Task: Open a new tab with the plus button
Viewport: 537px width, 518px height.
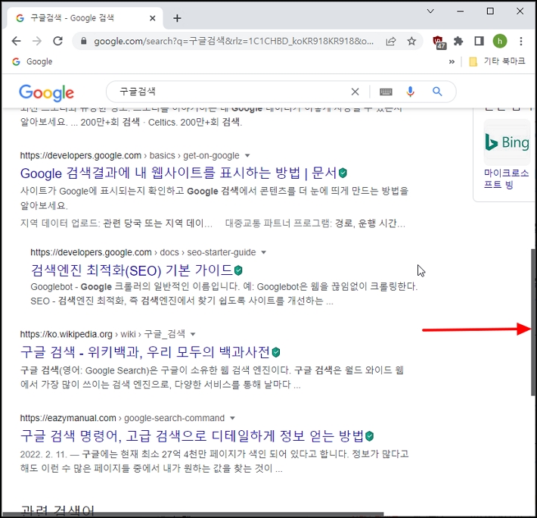Action: [x=177, y=18]
